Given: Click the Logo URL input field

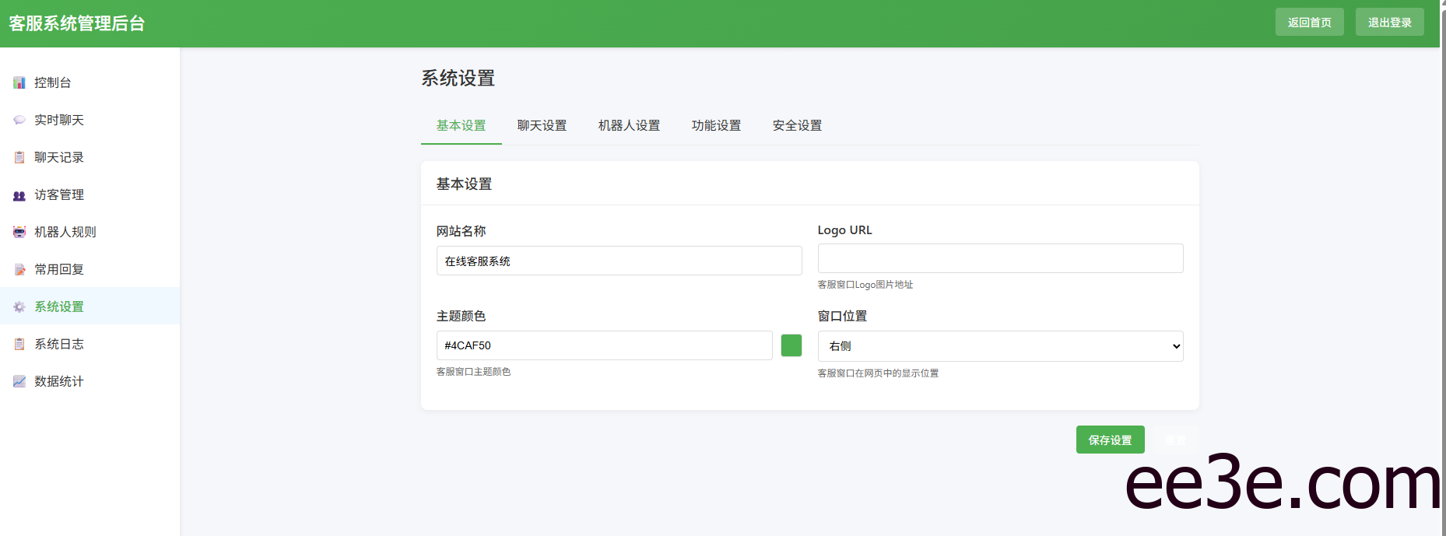Looking at the screenshot, I should (x=1000, y=258).
